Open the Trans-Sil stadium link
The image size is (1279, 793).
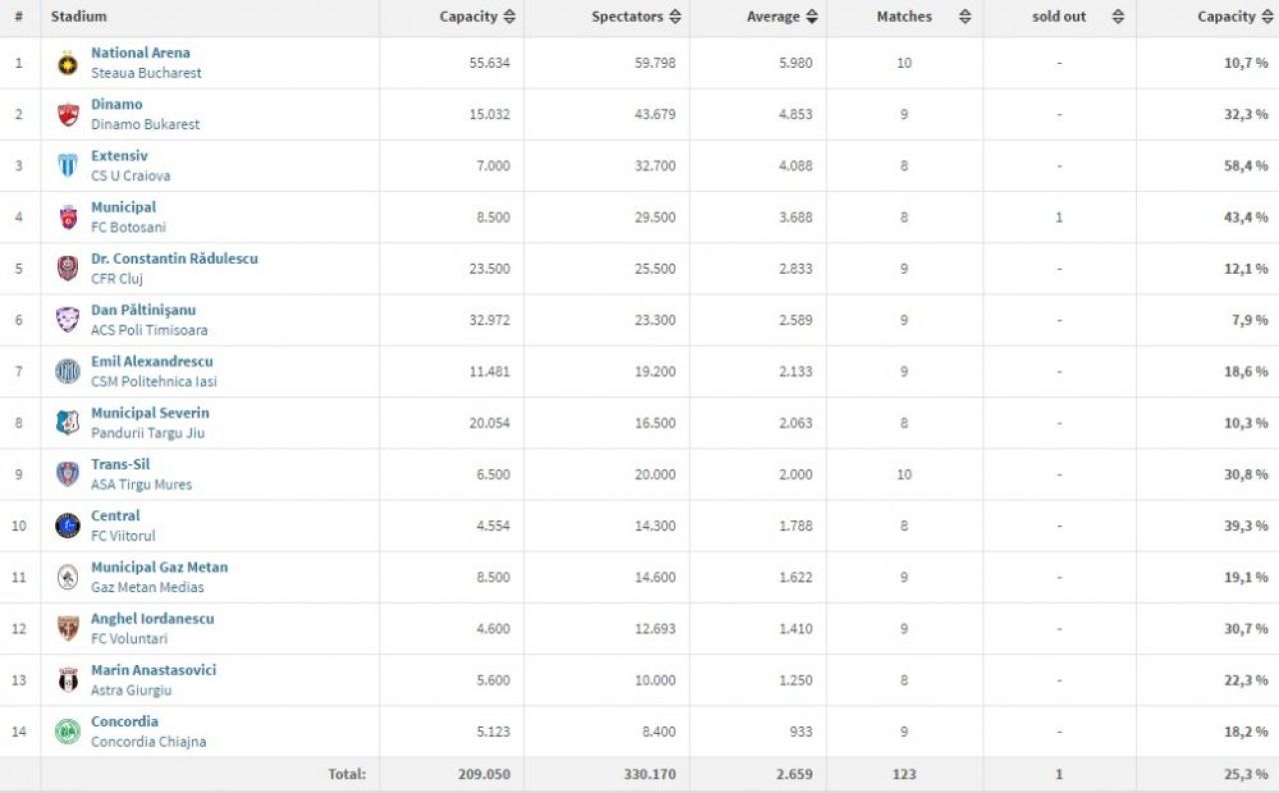click(120, 464)
